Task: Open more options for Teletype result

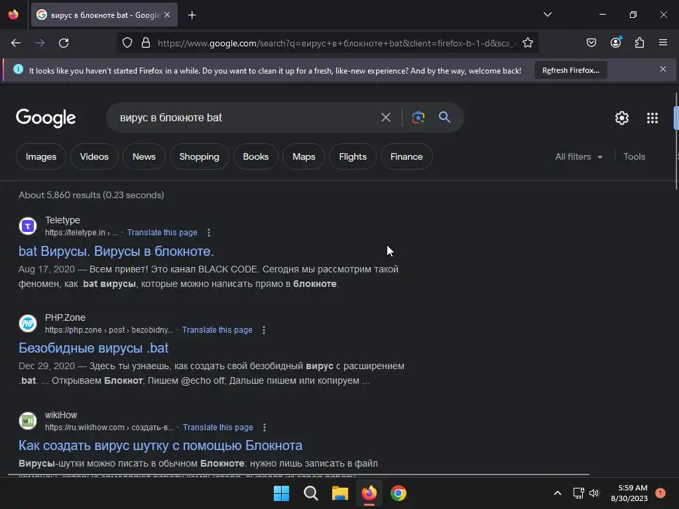Action: point(209,233)
